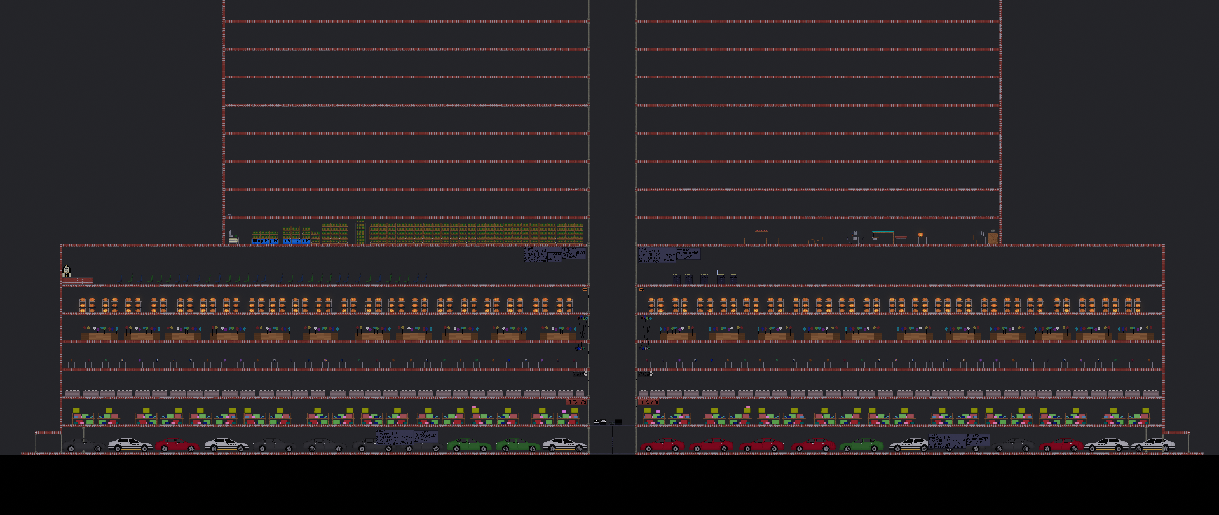
Task: Select the bracketed pair of dark cabinets
Action: click(727, 277)
